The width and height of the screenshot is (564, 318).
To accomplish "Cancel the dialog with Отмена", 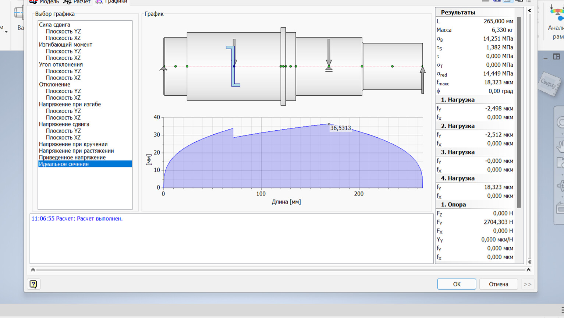I will point(499,284).
